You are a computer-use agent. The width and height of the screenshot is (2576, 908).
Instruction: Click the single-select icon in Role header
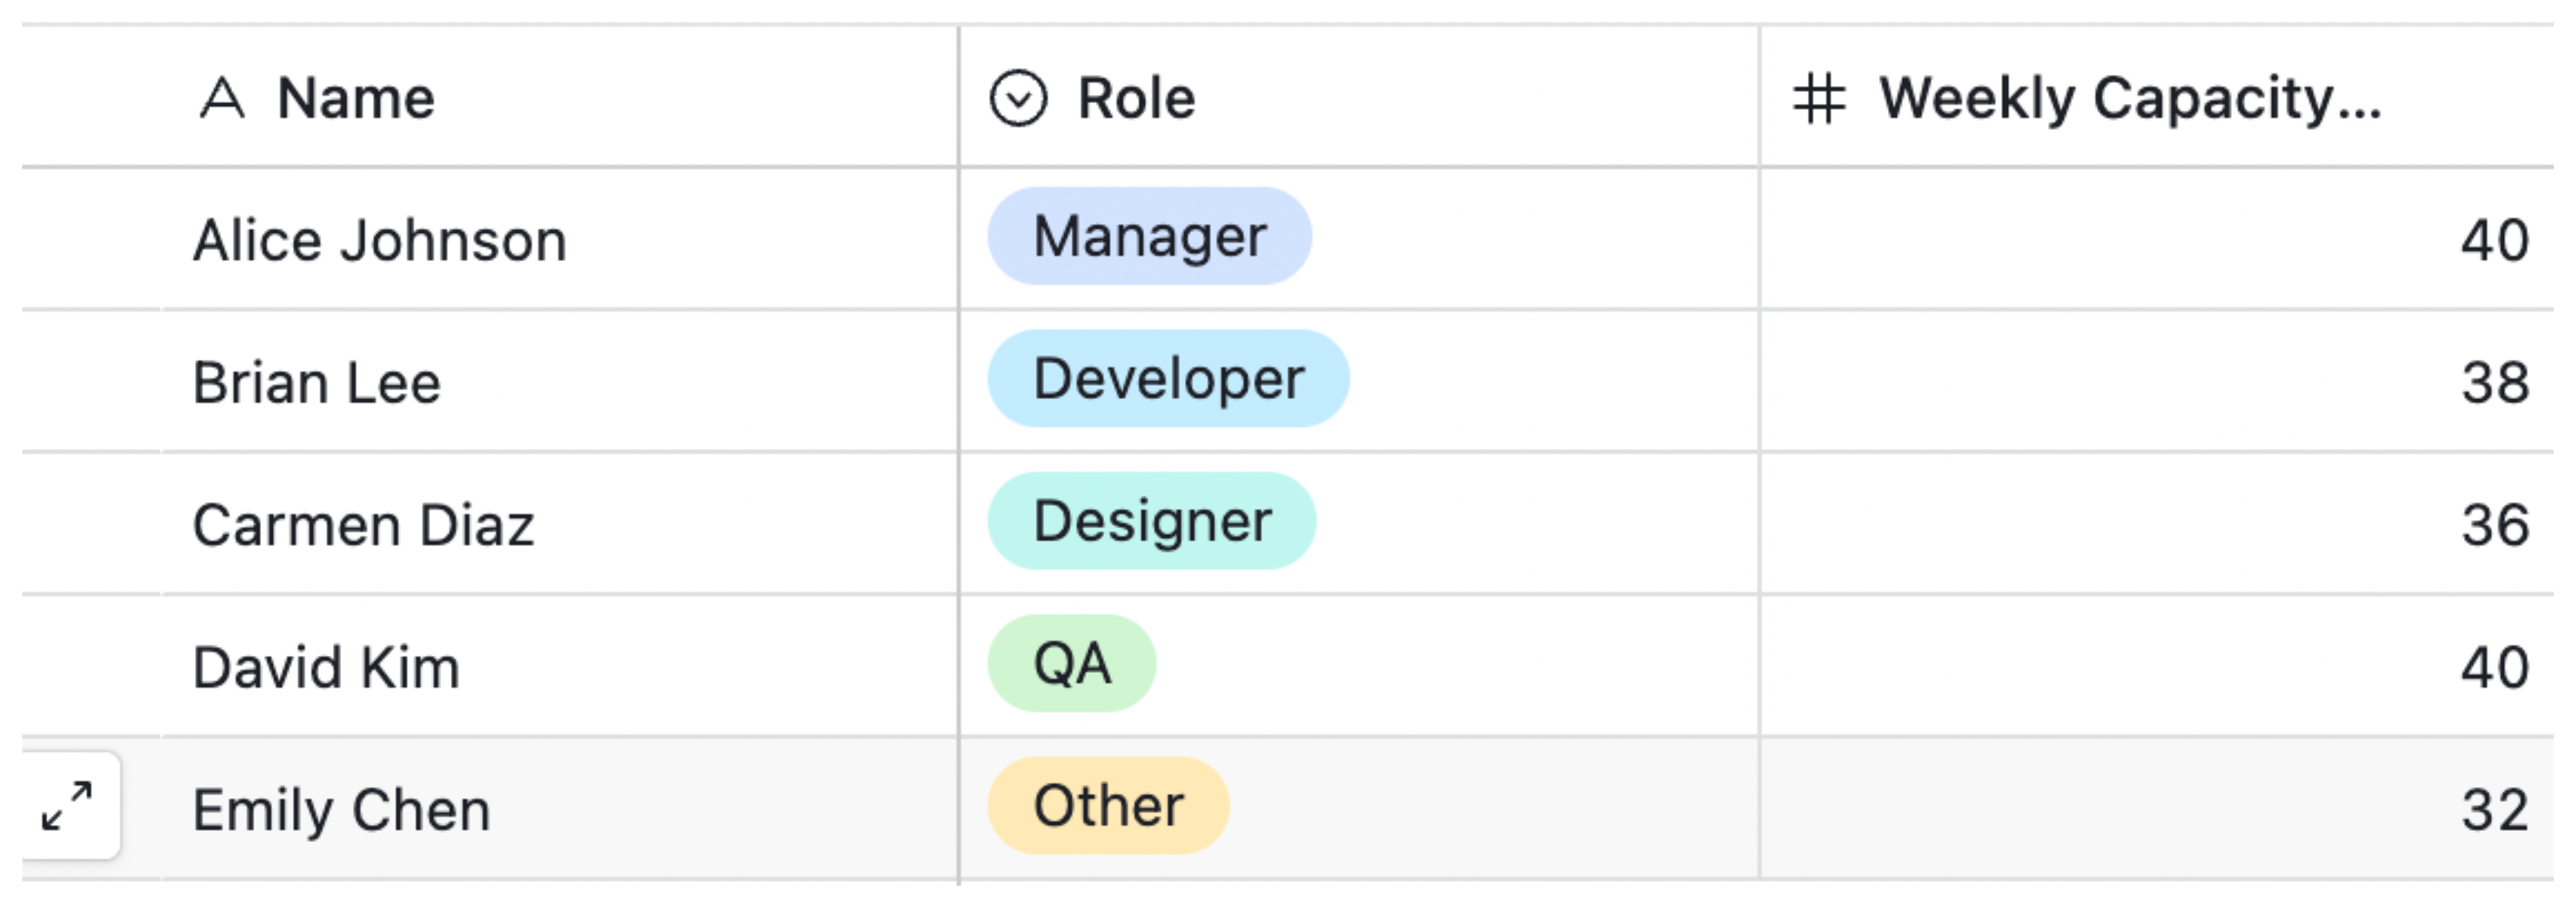point(1018,98)
